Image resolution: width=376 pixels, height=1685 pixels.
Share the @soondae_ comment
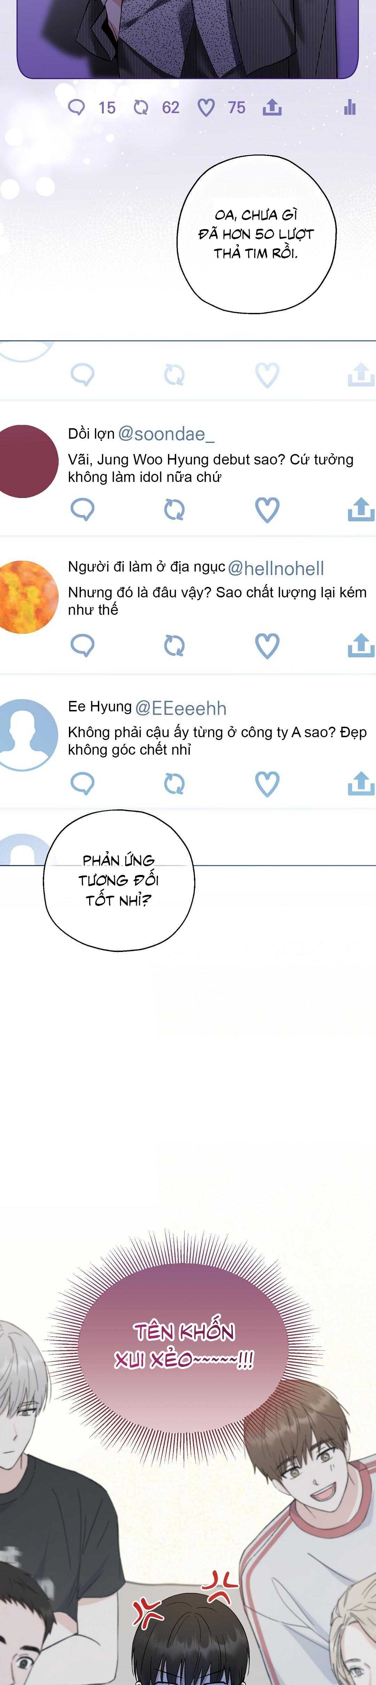[361, 509]
